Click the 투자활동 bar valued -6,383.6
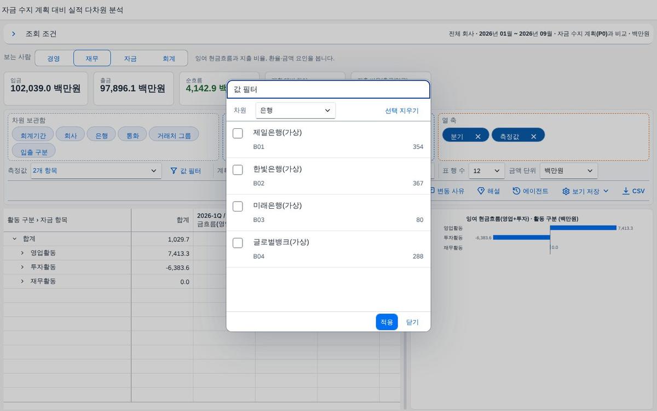 522,237
